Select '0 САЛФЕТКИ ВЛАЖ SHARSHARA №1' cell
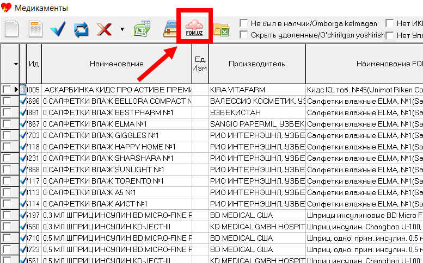This screenshot has height=263, width=423. [x=117, y=158]
